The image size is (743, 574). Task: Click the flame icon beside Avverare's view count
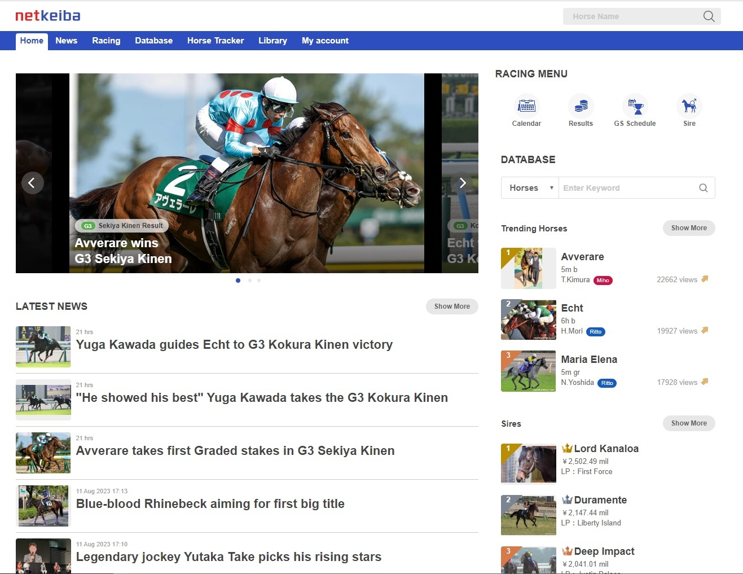coord(705,279)
